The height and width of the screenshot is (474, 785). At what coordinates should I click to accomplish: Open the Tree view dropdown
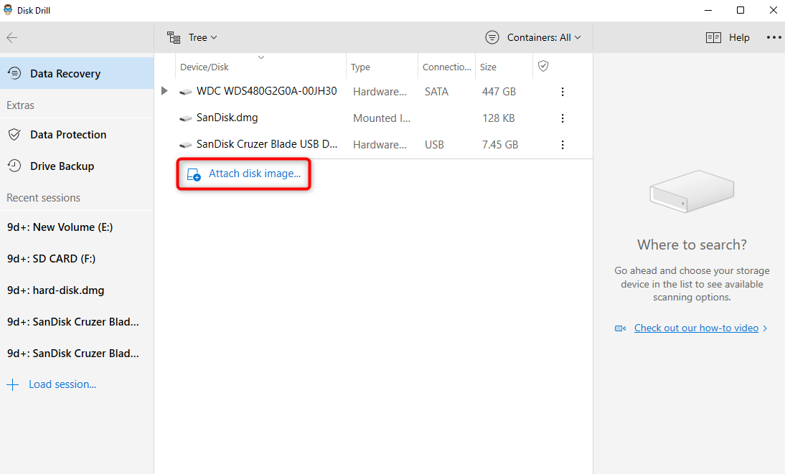point(202,37)
